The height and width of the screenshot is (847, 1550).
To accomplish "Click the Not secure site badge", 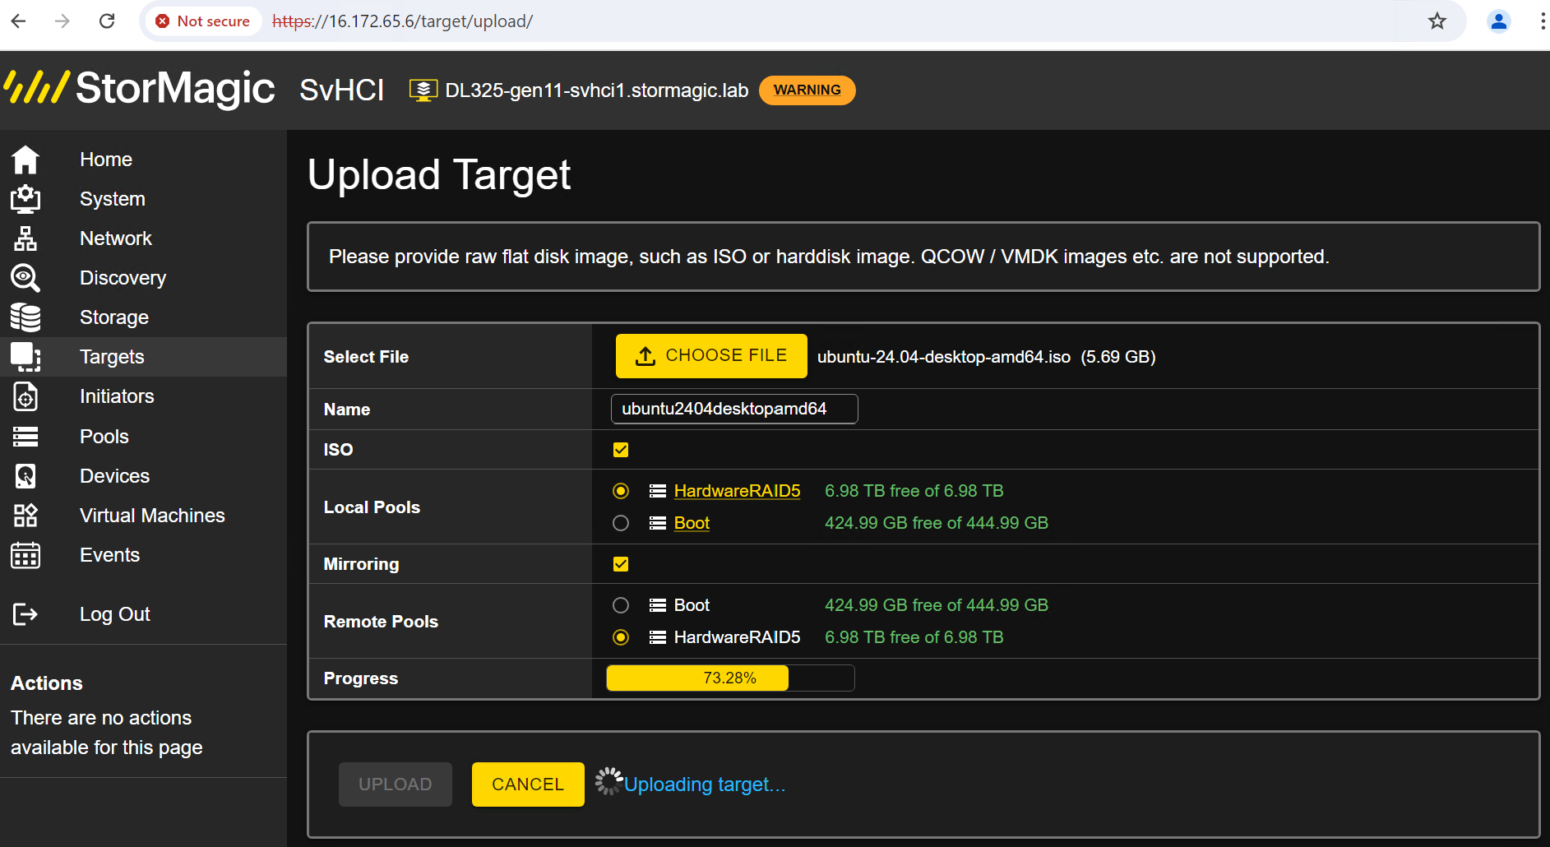I will point(203,21).
